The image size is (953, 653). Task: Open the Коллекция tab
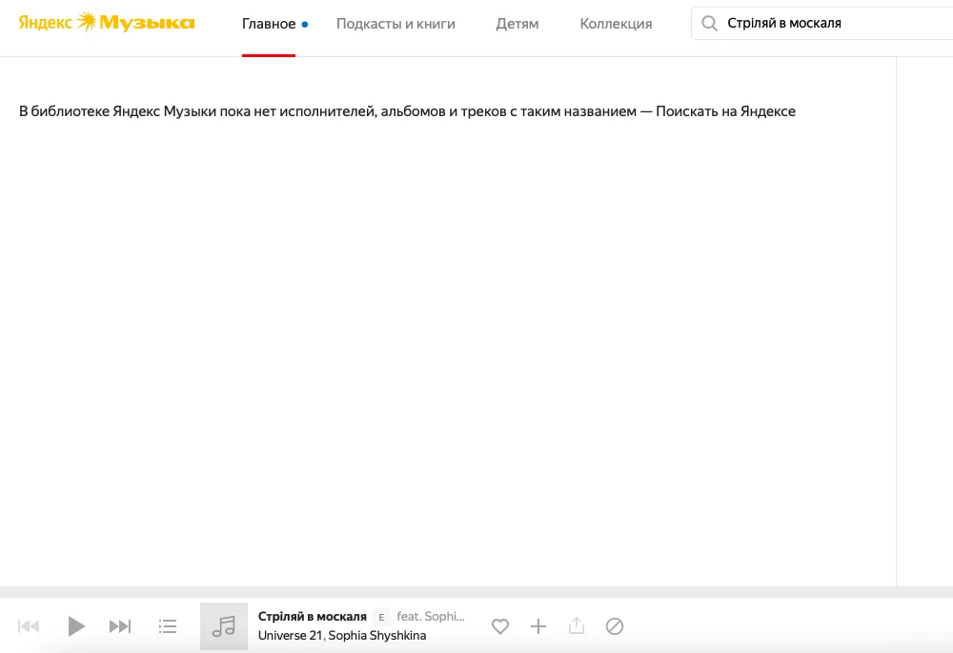[616, 24]
